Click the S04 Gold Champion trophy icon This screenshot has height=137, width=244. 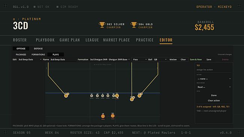tap(134, 25)
